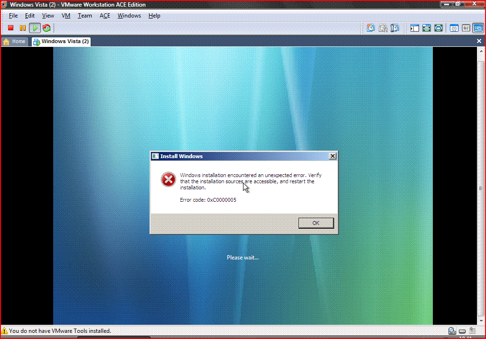Screen dimensions: 486x339
Task: Switch to Quick Switch mode
Action: pos(427,28)
